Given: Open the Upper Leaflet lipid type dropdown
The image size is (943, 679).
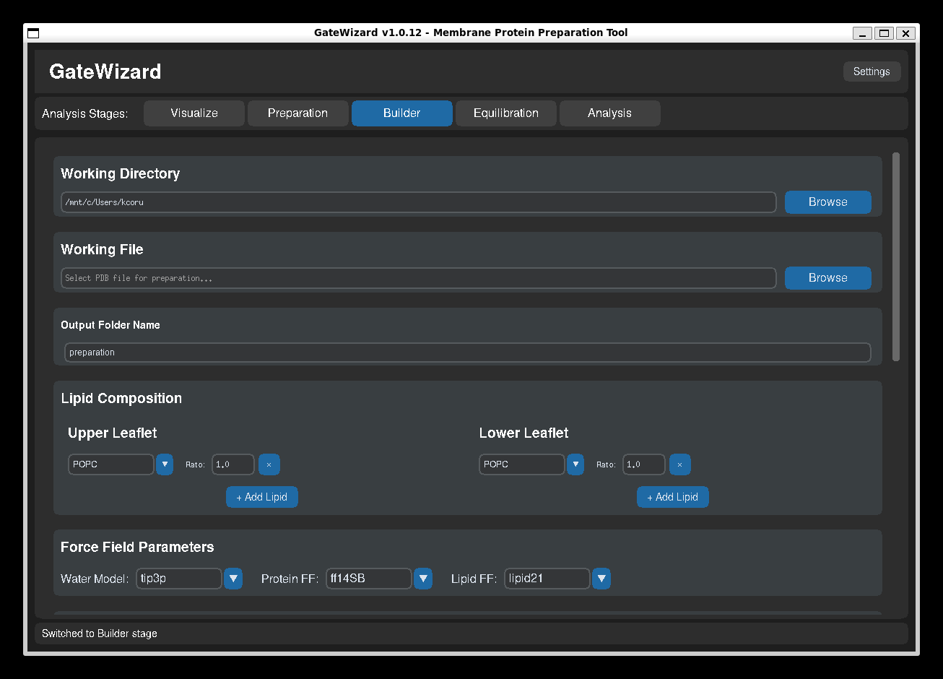Looking at the screenshot, I should [x=164, y=464].
